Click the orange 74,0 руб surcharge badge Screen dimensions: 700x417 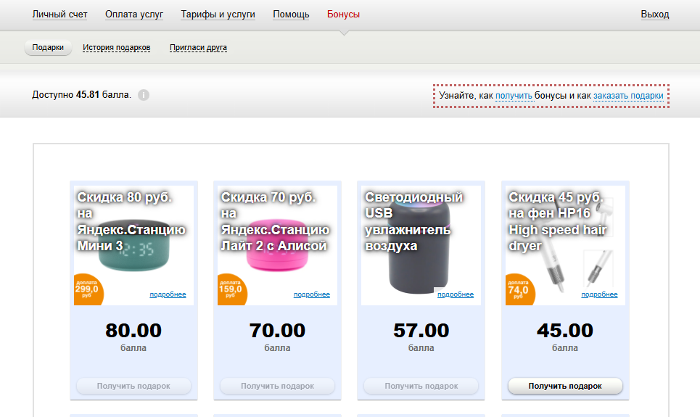coord(520,289)
